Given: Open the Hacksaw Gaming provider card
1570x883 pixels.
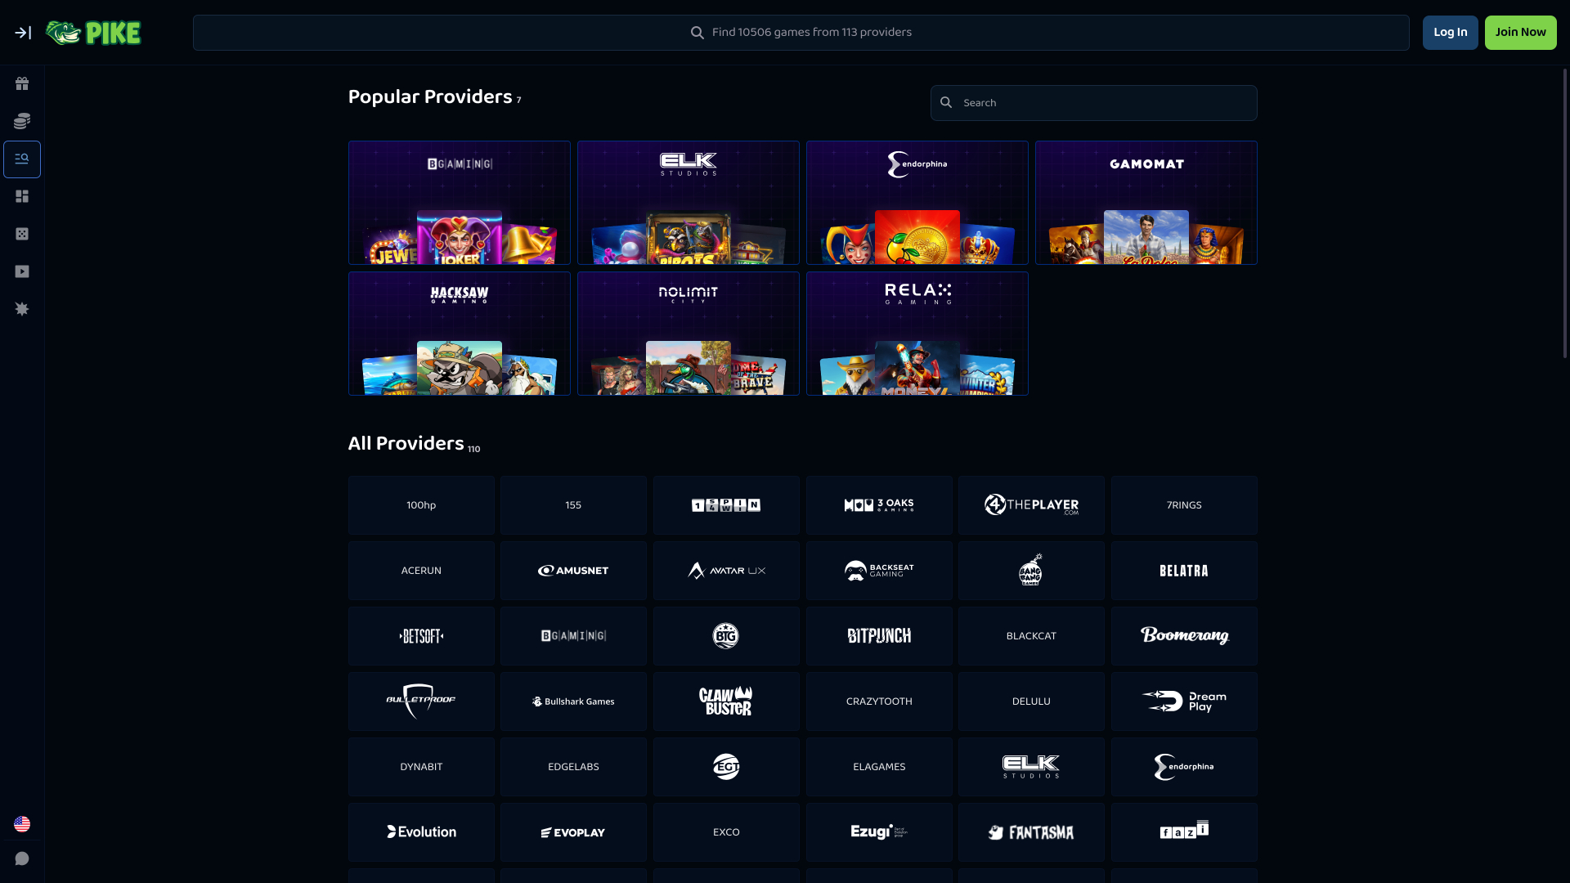Looking at the screenshot, I should [460, 334].
